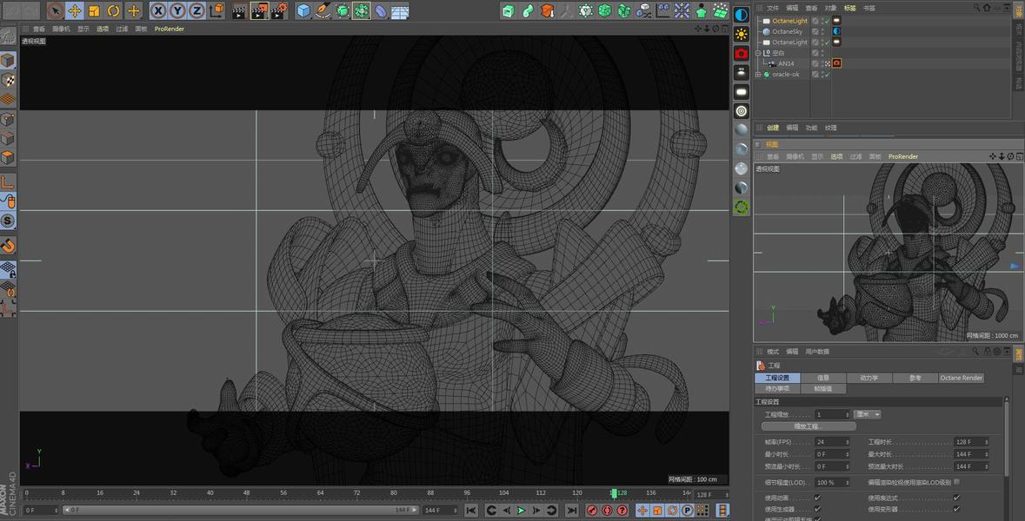Viewport: 1025px width, 521px height.
Task: Add Octane daylight sun icon
Action: tap(742, 34)
